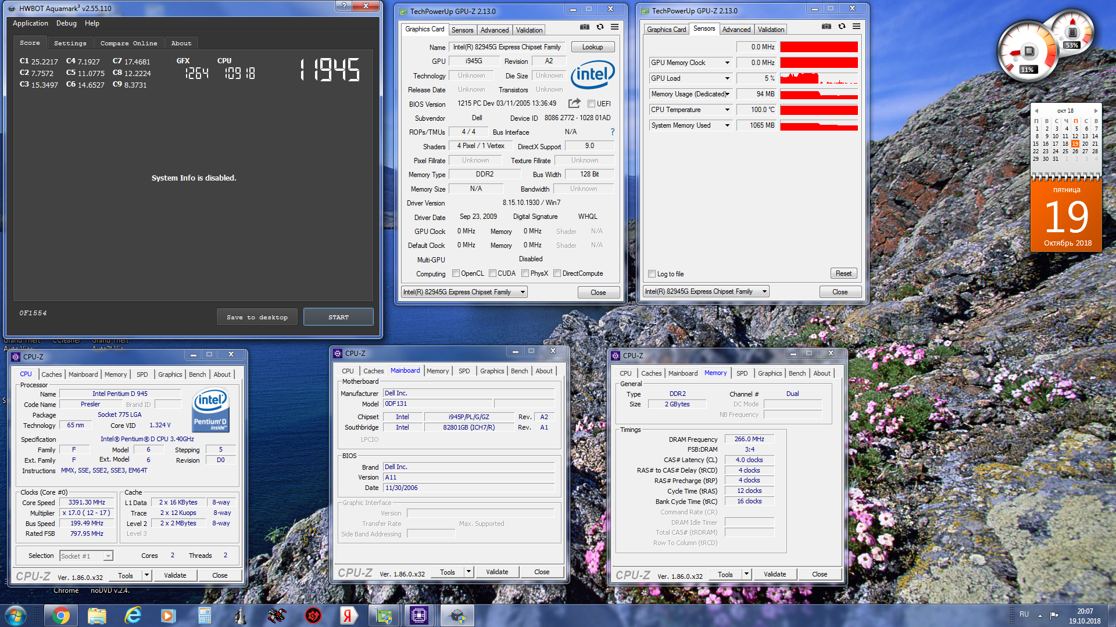Click Save to desktop button
1116x627 pixels.
click(257, 317)
